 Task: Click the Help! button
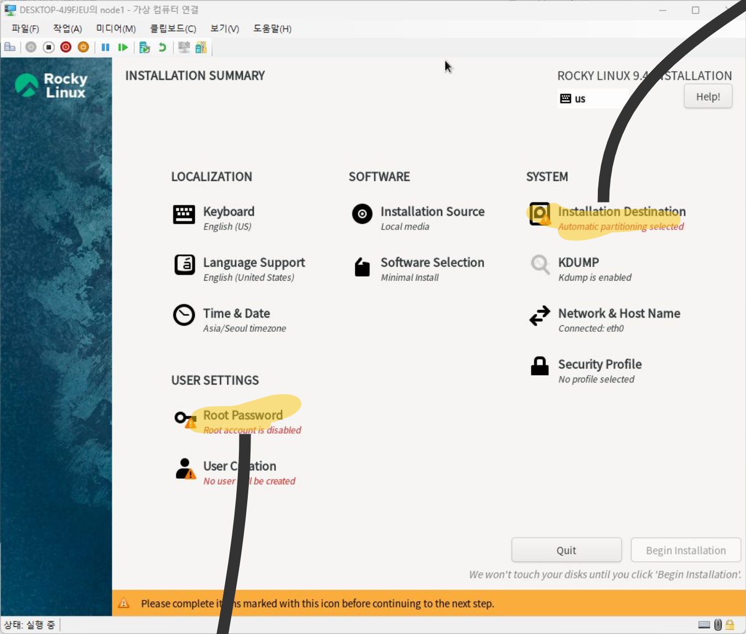tap(708, 96)
